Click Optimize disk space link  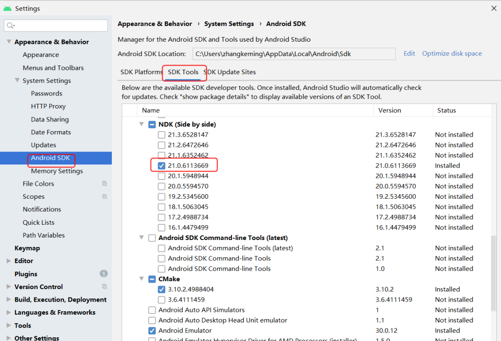452,54
